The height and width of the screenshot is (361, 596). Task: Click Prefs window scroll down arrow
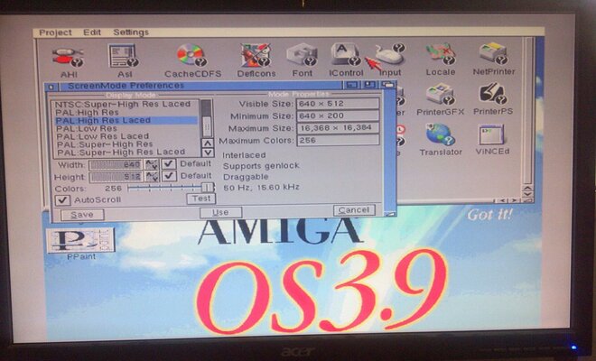527,195
